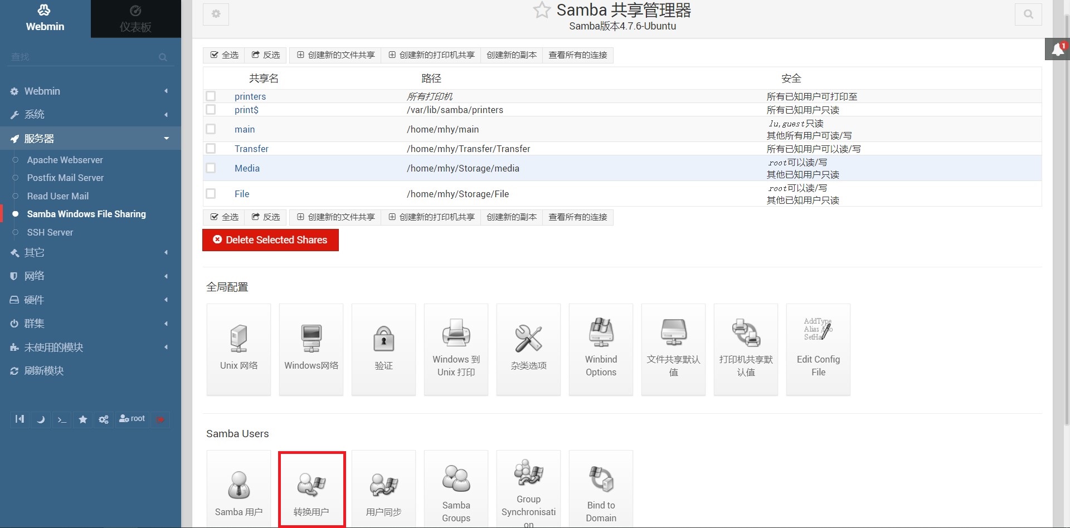Viewport: 1070px width, 528px height.
Task: Click the sidebar 查找 search field
Action: [90, 57]
